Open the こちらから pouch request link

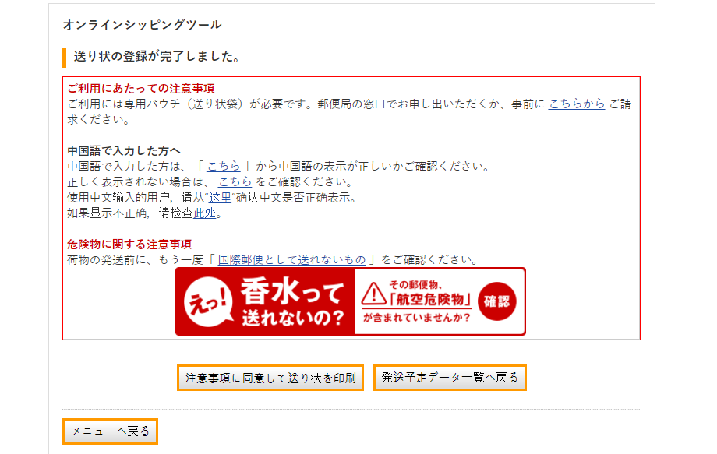pos(577,104)
